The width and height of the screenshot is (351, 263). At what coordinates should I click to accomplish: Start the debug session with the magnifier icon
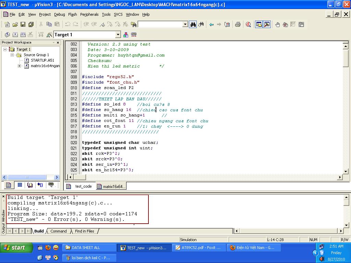(248, 24)
